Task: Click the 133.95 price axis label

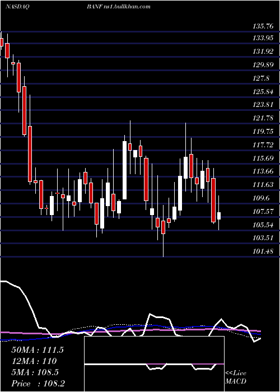Action: click(263, 38)
